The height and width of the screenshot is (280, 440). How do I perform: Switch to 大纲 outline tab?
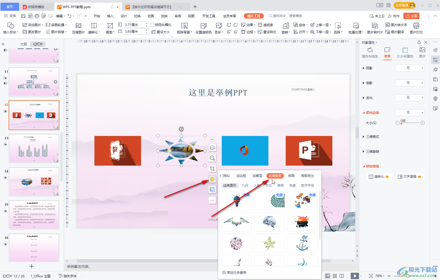[24, 44]
